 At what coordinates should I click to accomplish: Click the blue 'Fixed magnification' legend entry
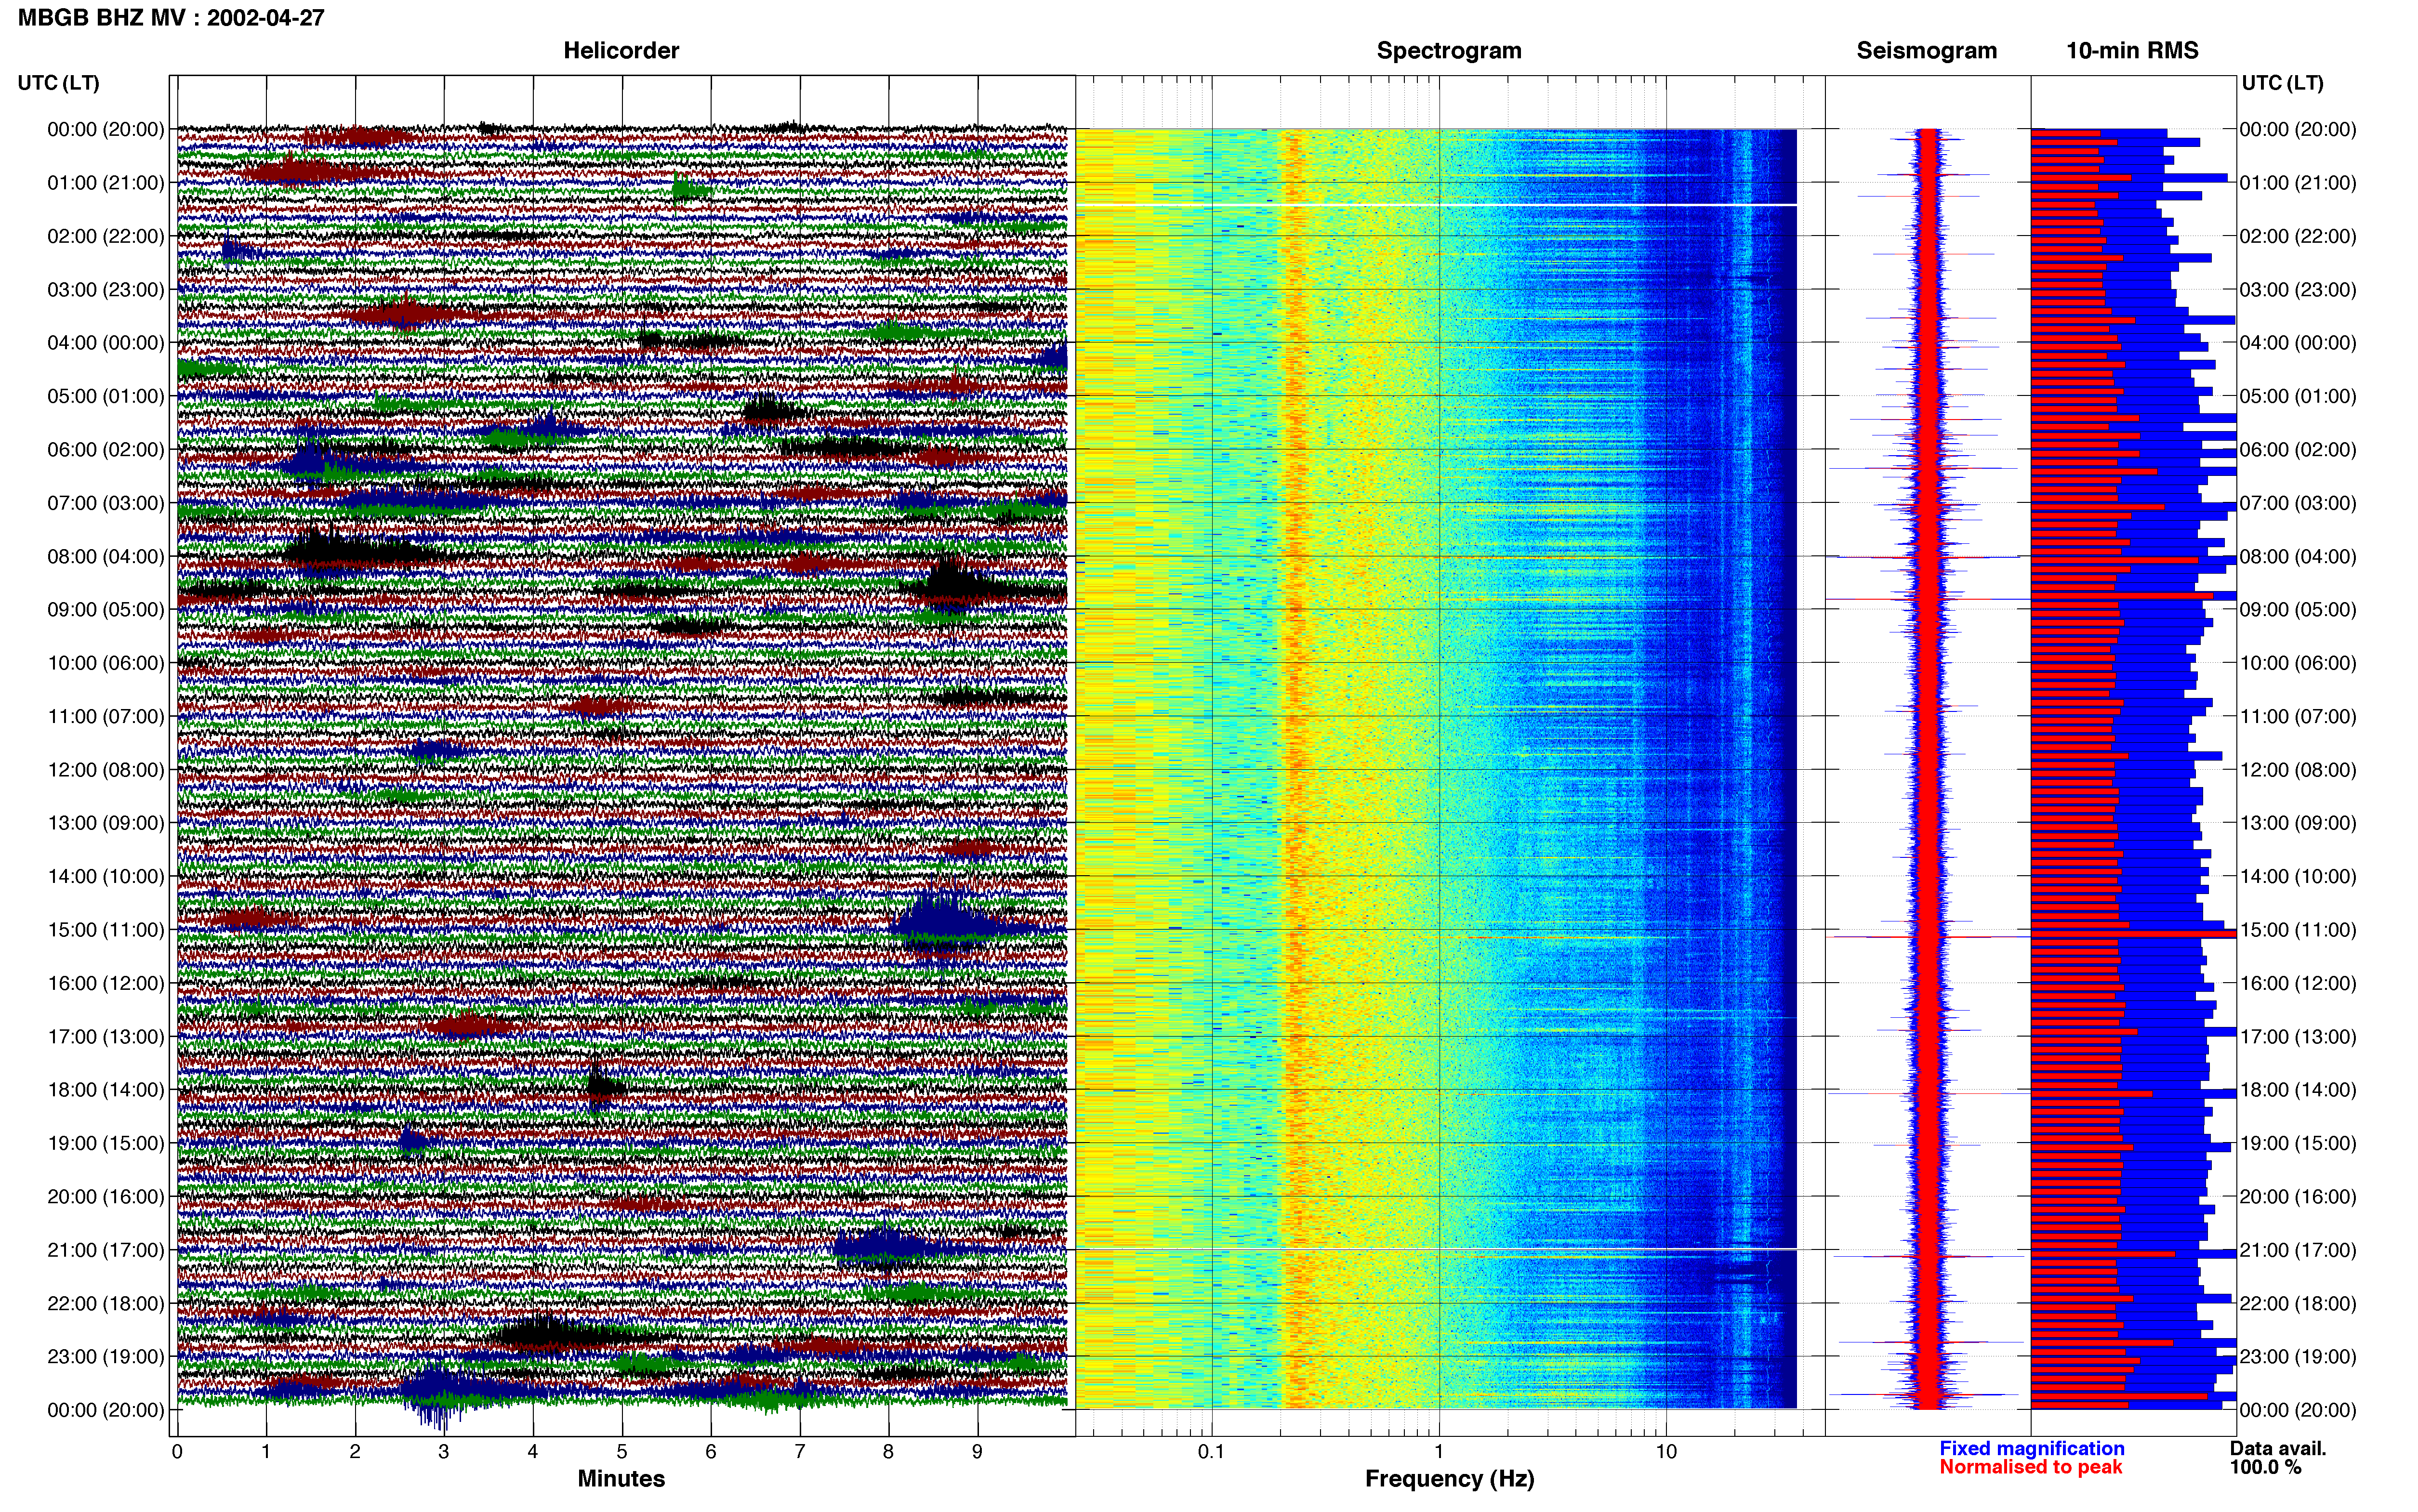point(2032,1448)
